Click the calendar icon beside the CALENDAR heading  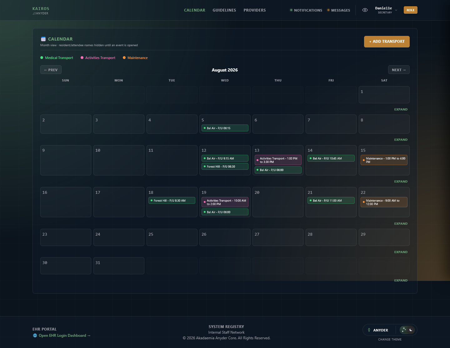[43, 39]
